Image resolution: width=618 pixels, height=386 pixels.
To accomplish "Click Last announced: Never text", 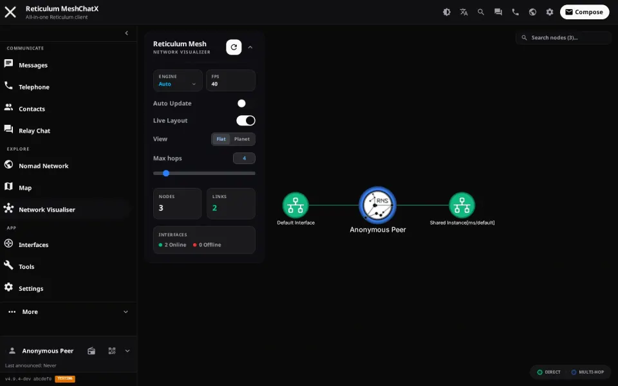I will [31, 365].
